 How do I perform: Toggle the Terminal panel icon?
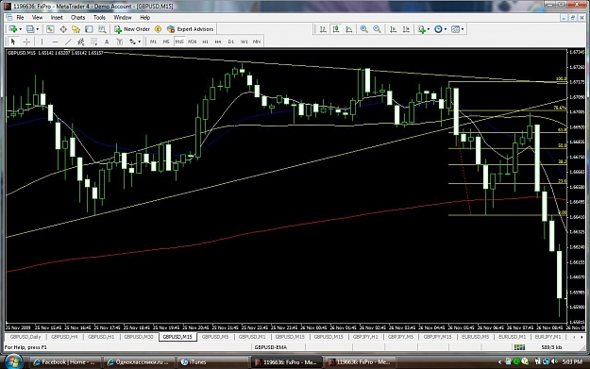89,29
